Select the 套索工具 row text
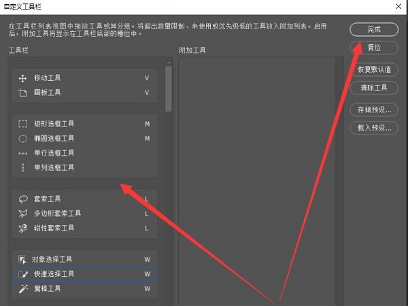Image resolution: width=408 pixels, height=306 pixels. point(47,199)
